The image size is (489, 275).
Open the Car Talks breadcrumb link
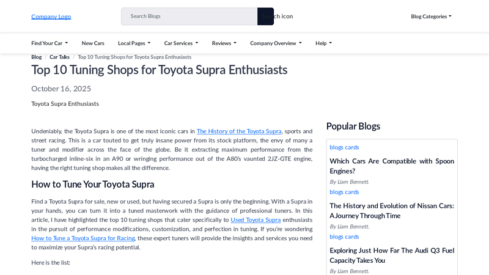(59, 57)
